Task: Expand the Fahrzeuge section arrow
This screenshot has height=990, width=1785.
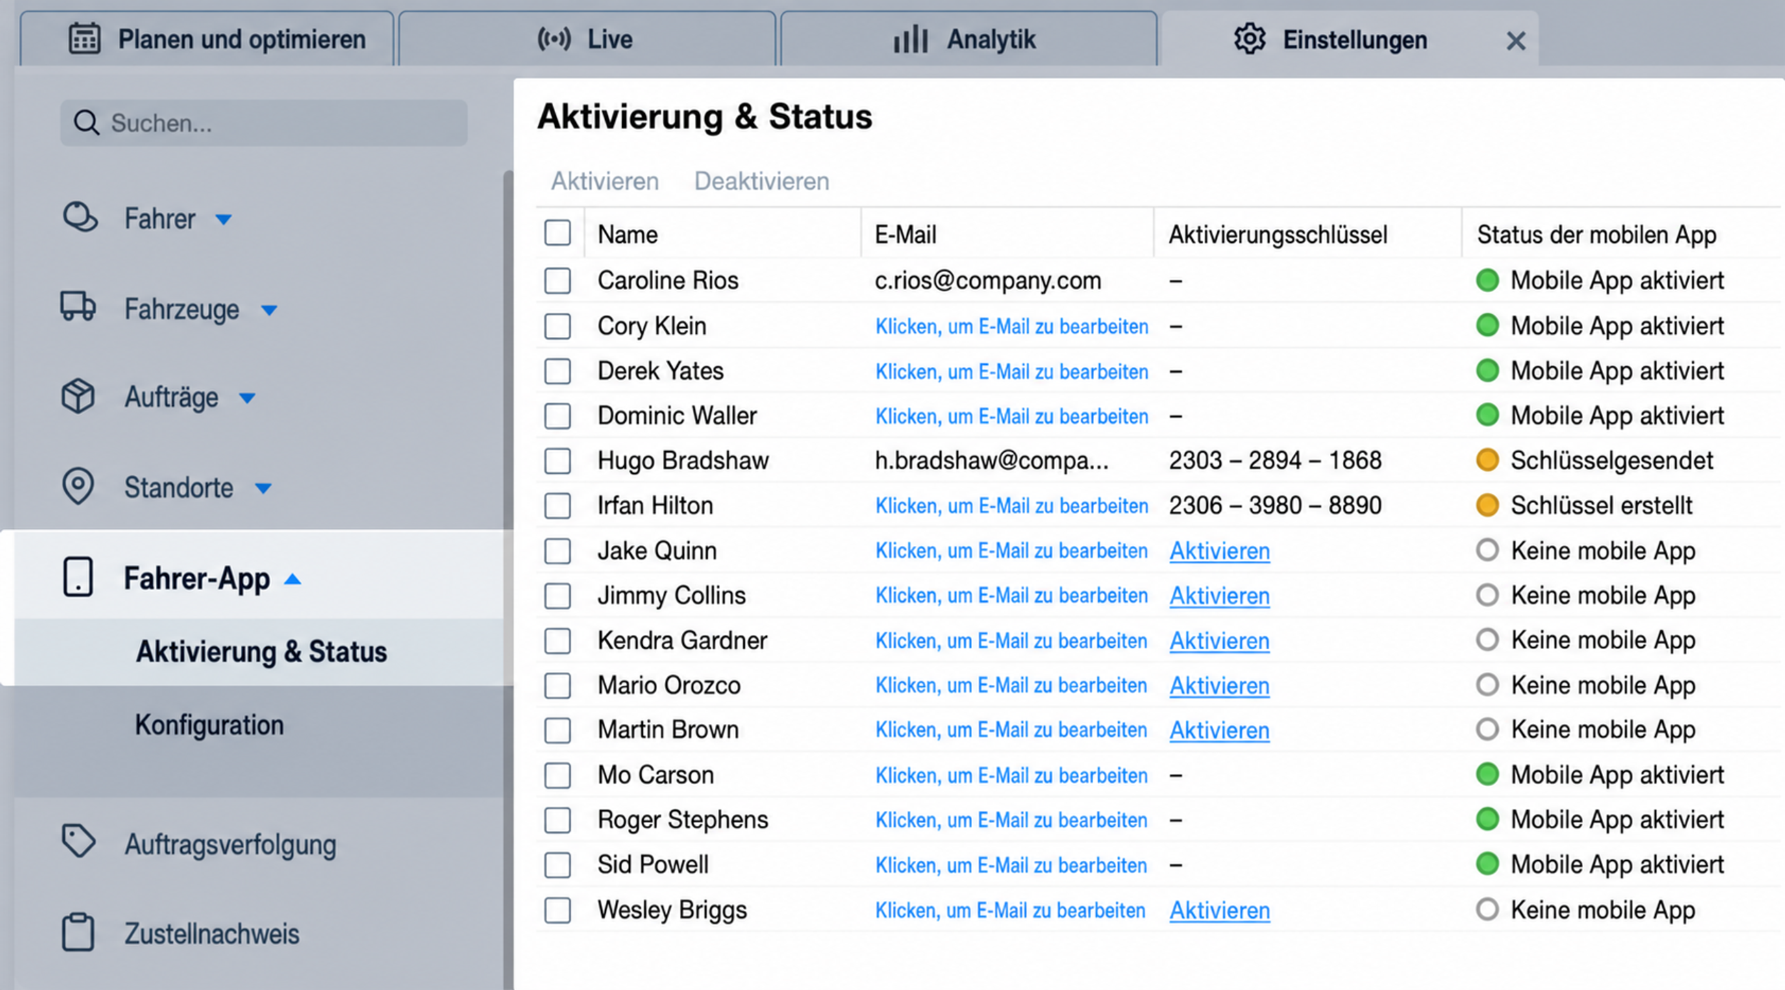Action: coord(269,310)
